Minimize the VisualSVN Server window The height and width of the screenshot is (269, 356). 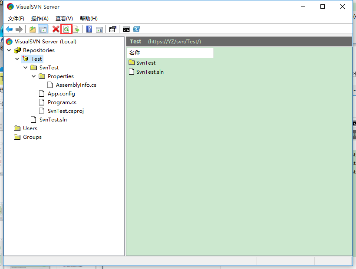pos(303,7)
